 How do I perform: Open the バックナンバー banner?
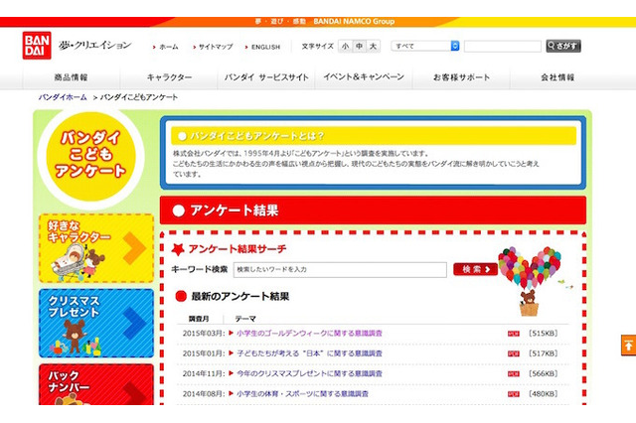click(96, 384)
